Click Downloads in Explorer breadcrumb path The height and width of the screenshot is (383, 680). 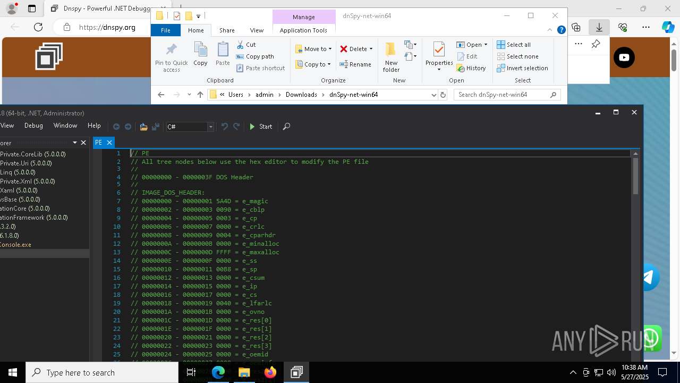coord(301,95)
